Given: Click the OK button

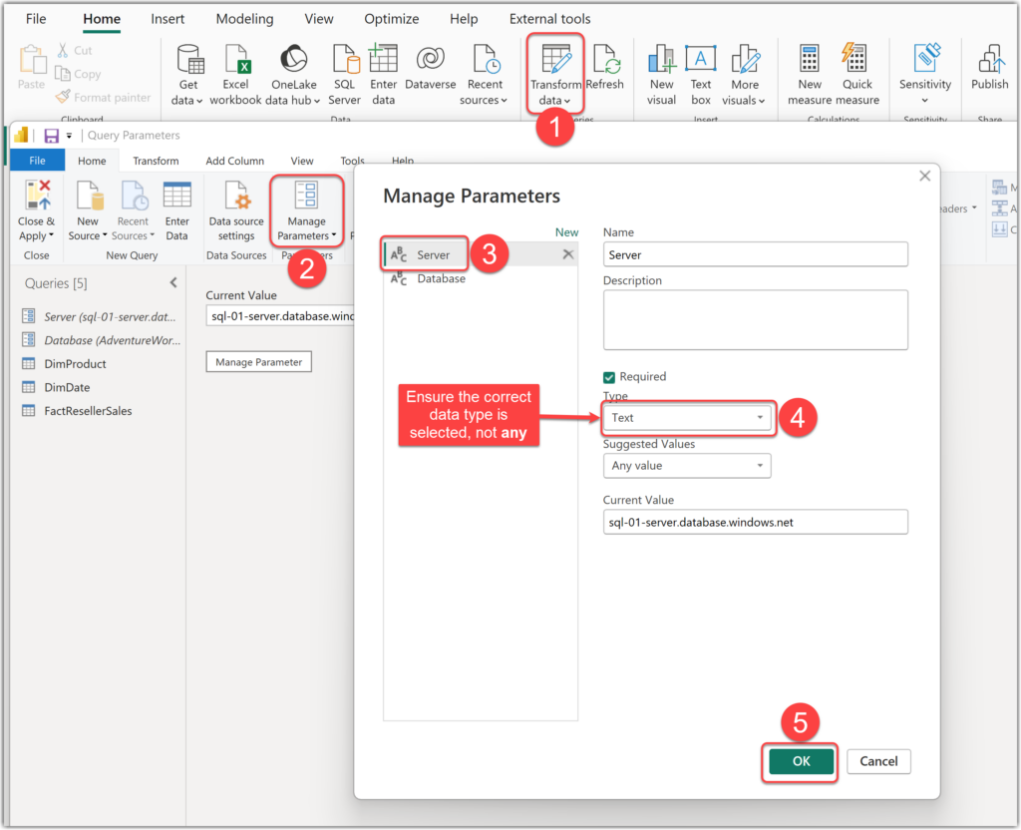Looking at the screenshot, I should pyautogui.click(x=801, y=761).
